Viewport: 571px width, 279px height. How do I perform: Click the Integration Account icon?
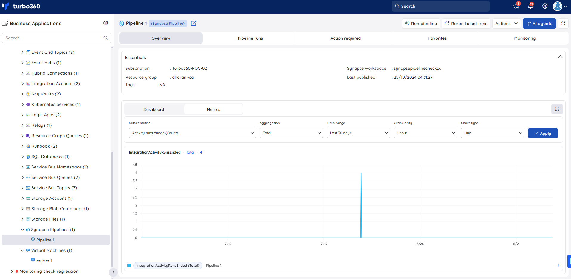click(x=28, y=83)
